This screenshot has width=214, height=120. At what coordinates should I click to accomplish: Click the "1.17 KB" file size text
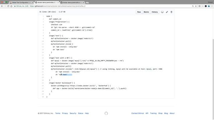[x=62, y=12]
